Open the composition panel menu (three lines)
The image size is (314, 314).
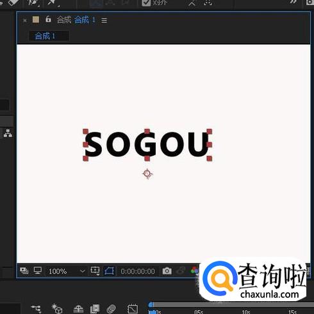[104, 21]
